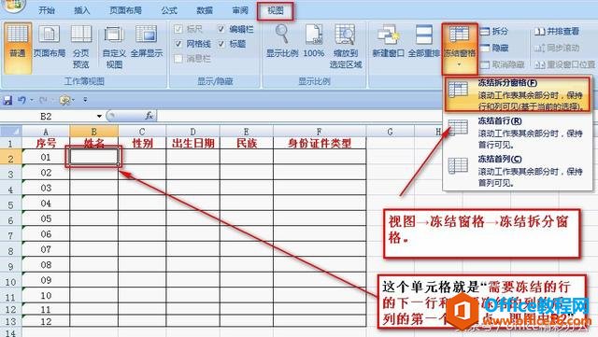Select 冻结拆分窗格(F) menu option

tap(517, 94)
